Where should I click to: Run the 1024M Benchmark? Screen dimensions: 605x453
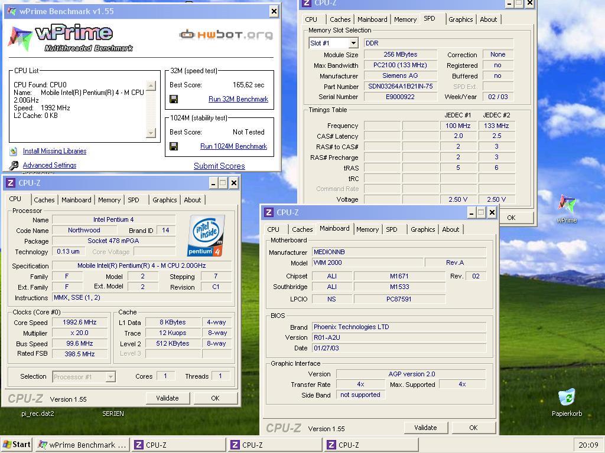click(233, 146)
